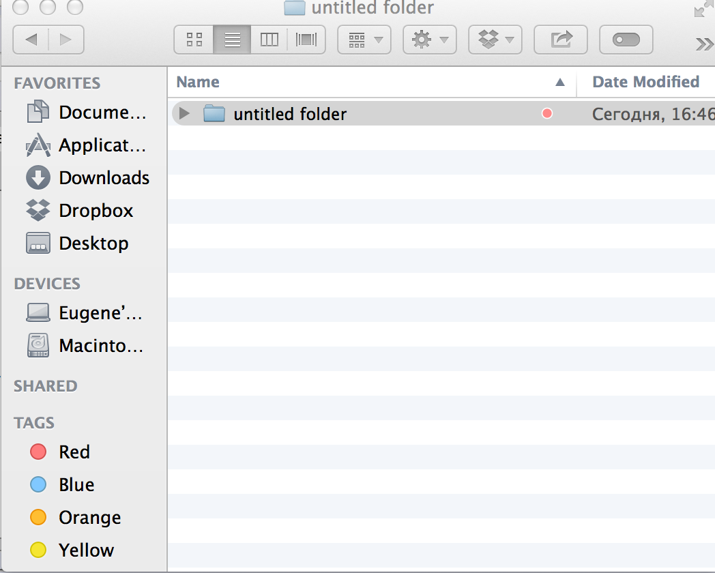Open Downloads in the sidebar
This screenshot has width=715, height=573.
tap(87, 178)
